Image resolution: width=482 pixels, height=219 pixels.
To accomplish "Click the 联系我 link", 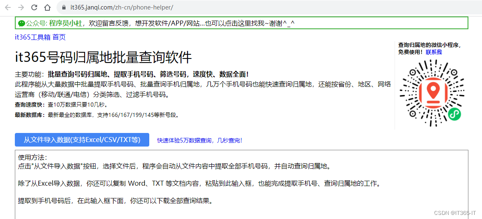I will (x=434, y=52).
